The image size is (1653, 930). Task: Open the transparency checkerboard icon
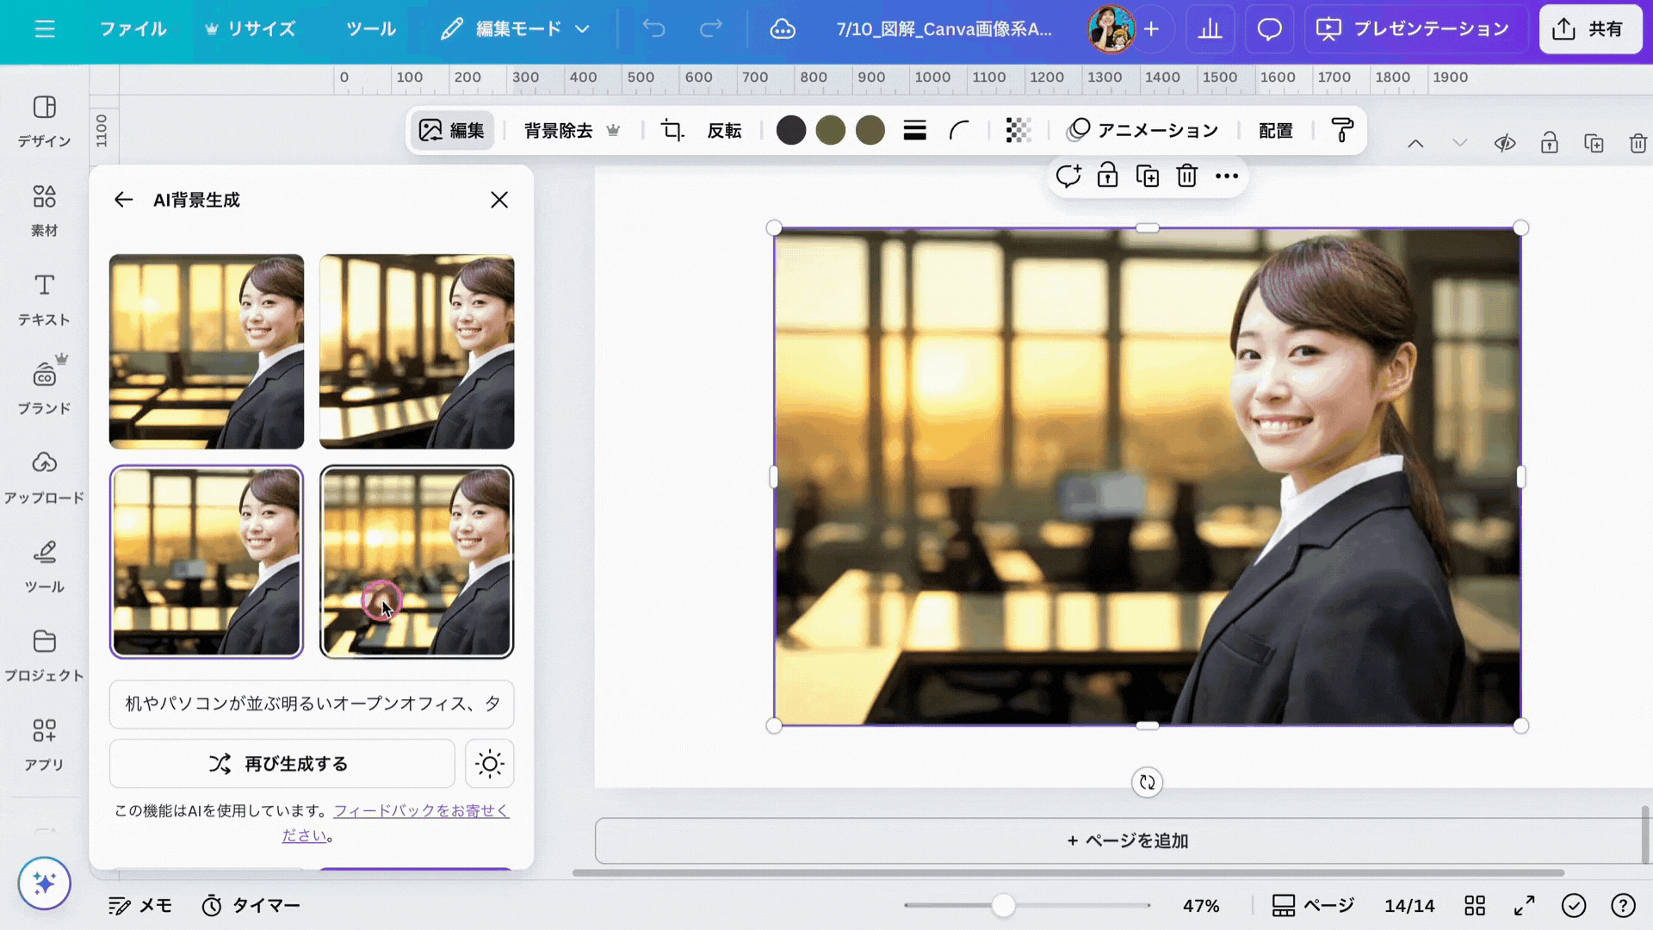1018,131
